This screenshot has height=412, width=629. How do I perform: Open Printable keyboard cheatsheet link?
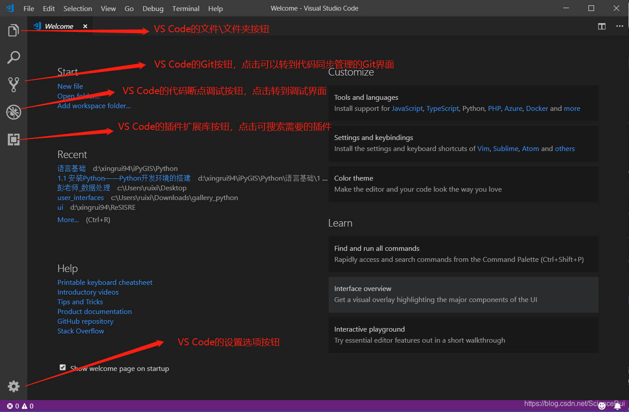105,282
